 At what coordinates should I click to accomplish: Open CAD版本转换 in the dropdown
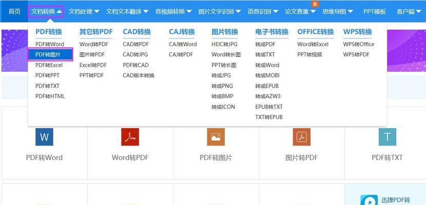point(139,75)
